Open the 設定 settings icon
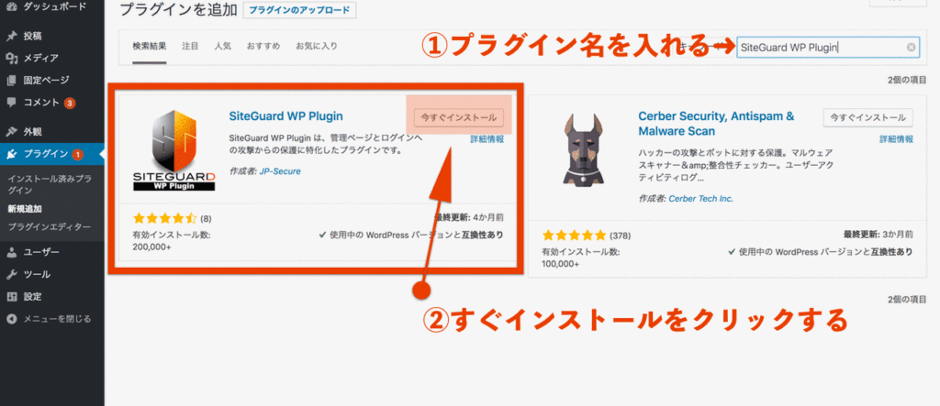 (11, 296)
